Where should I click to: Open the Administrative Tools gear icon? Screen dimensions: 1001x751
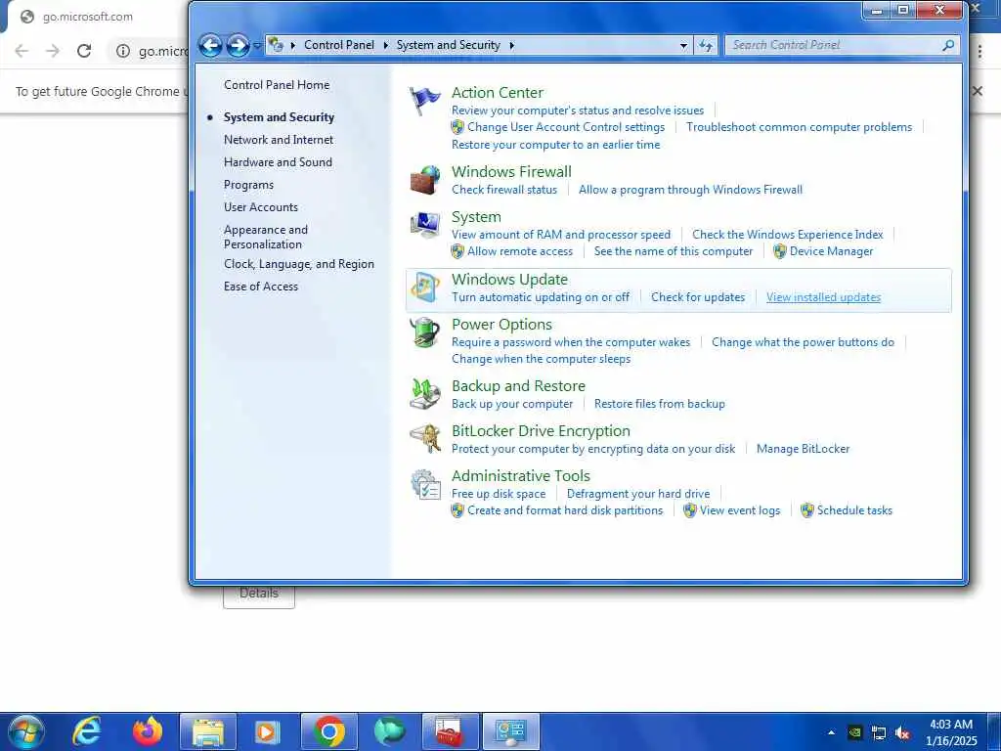point(424,484)
